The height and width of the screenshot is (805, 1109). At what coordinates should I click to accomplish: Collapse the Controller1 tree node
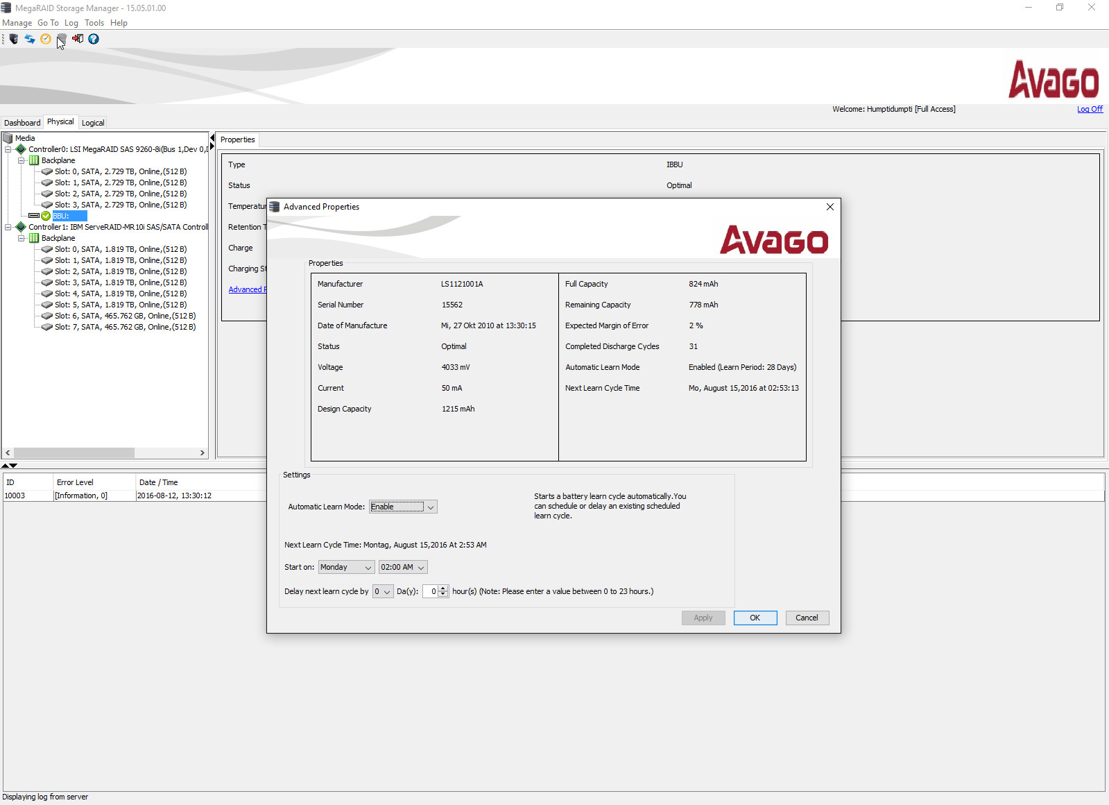(x=8, y=227)
